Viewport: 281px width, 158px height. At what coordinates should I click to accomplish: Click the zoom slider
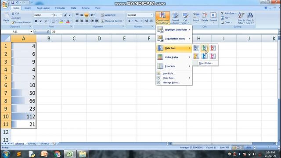(266, 147)
